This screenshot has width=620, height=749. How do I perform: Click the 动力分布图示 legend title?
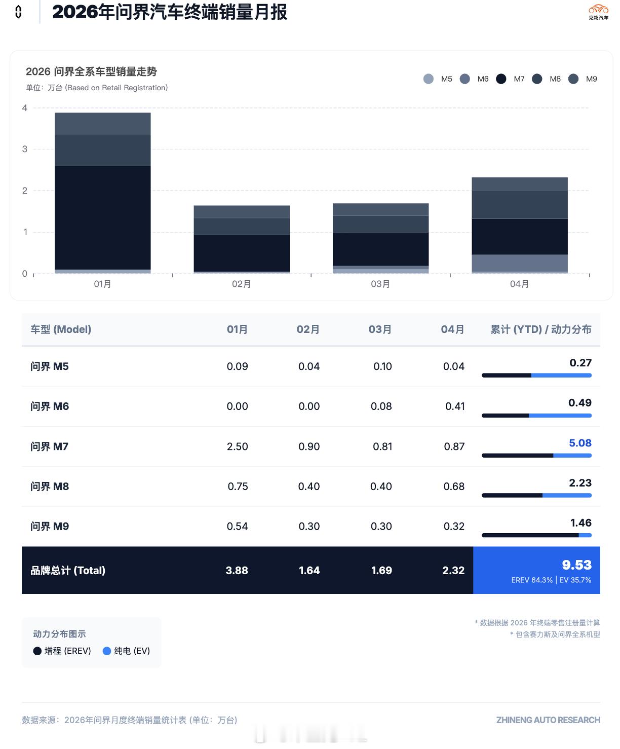tap(59, 634)
